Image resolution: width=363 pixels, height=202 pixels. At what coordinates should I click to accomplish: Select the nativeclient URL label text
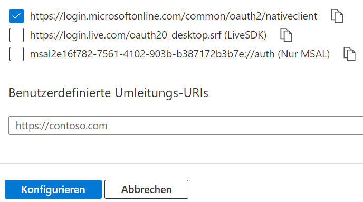[174, 16]
